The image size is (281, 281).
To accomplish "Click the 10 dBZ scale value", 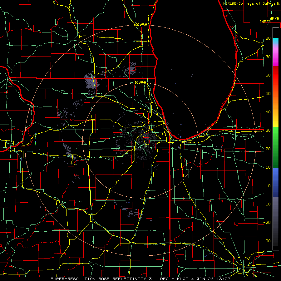I will click(268, 167).
